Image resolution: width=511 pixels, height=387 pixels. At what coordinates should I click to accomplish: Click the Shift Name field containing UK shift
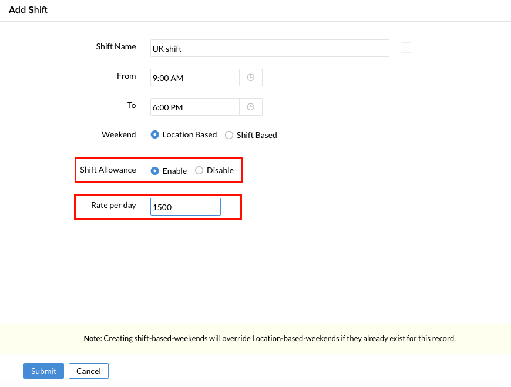click(x=270, y=48)
